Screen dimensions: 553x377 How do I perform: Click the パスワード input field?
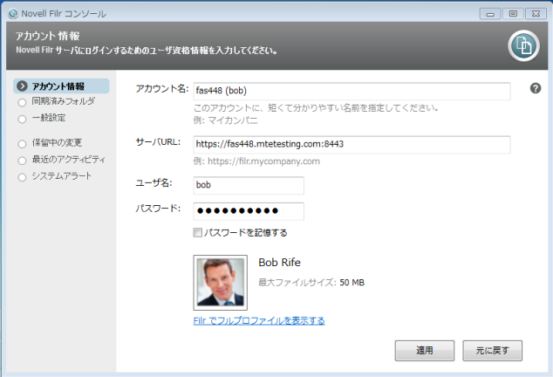249,211
